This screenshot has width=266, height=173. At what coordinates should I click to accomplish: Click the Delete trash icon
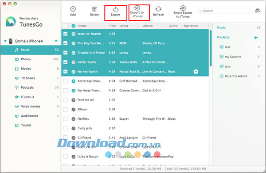[94, 9]
